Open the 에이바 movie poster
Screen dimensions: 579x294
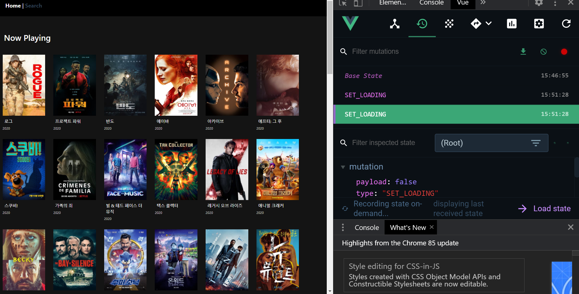tap(176, 85)
